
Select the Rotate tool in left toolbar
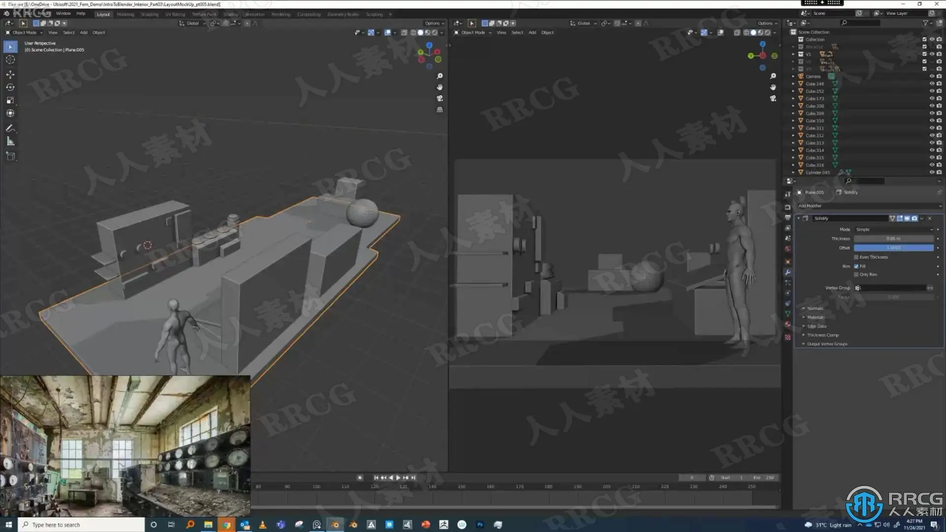10,87
